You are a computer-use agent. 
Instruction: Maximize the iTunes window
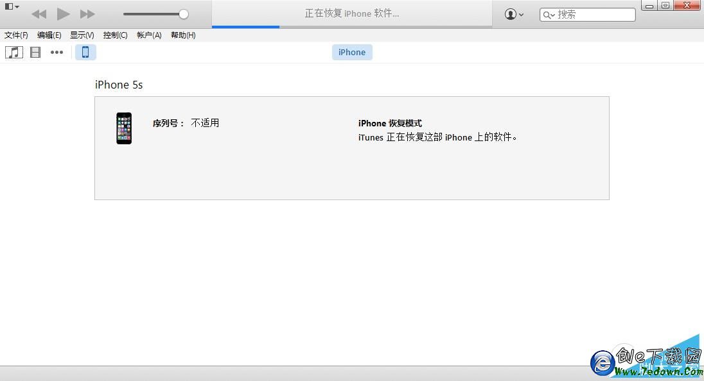[665, 5]
